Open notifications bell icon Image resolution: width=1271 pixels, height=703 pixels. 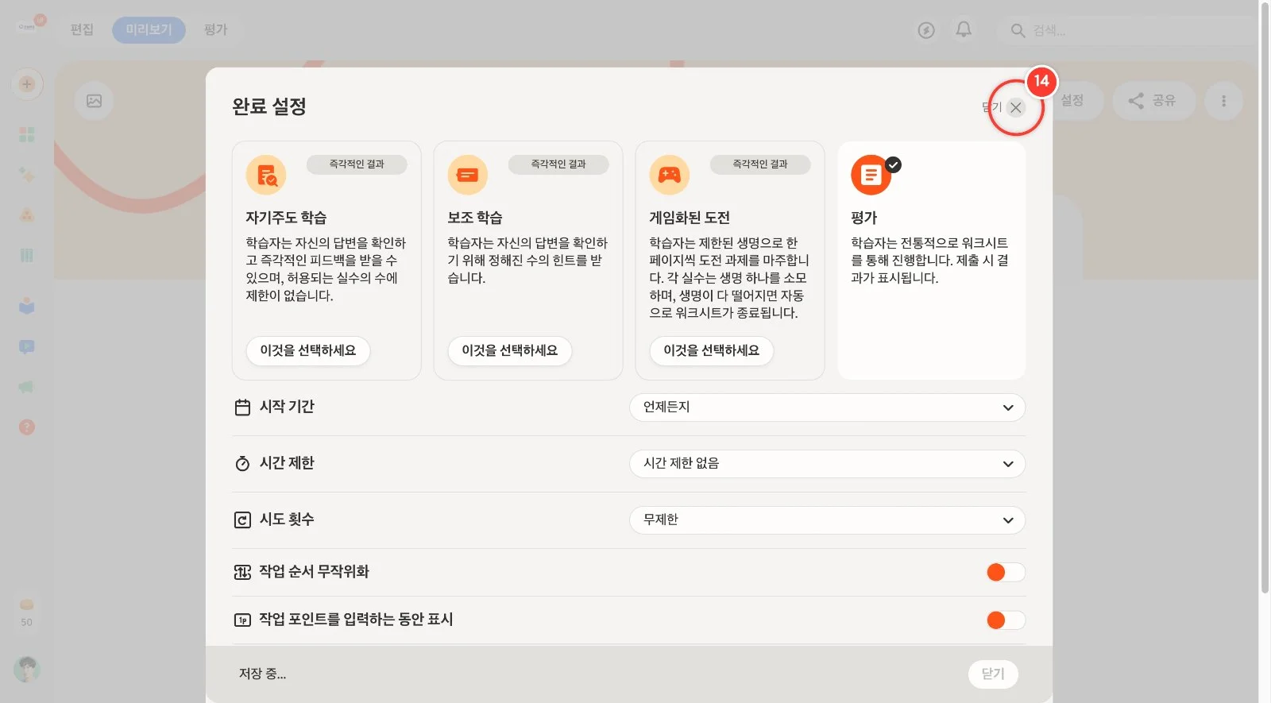[964, 30]
